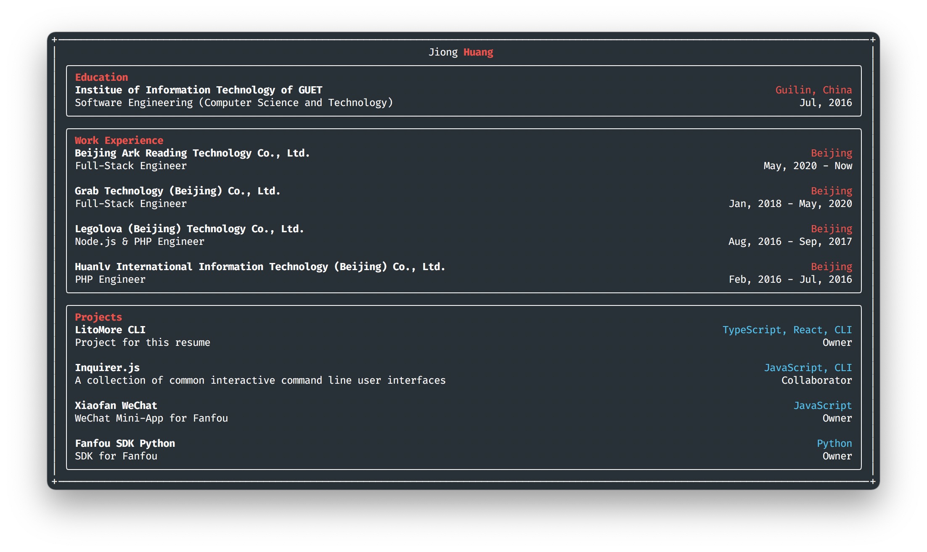Click the Work Experience heading

pos(119,141)
